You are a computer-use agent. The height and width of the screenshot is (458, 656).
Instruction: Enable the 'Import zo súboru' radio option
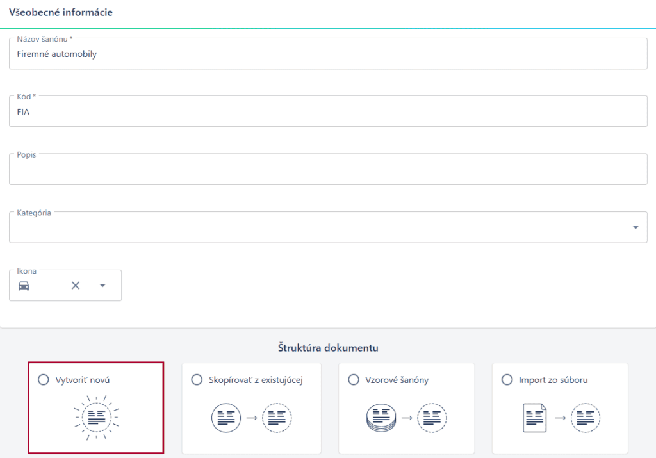(507, 380)
